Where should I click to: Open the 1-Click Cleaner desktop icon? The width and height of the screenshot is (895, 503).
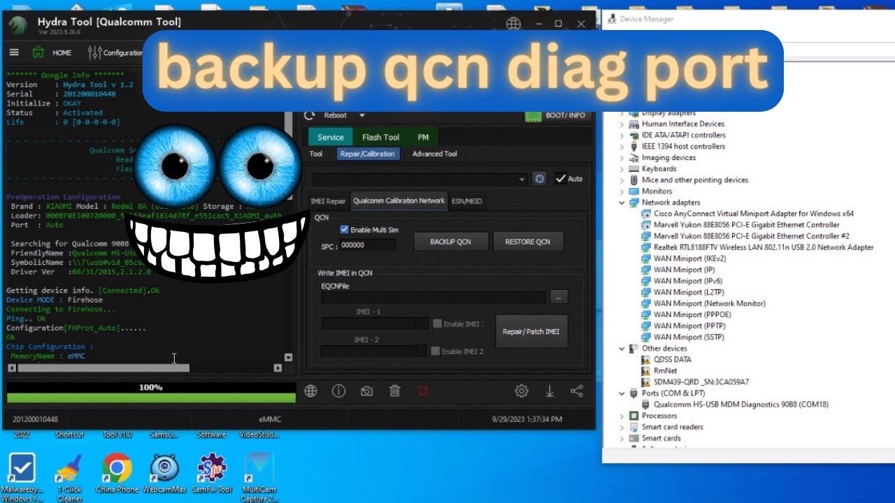(x=69, y=477)
